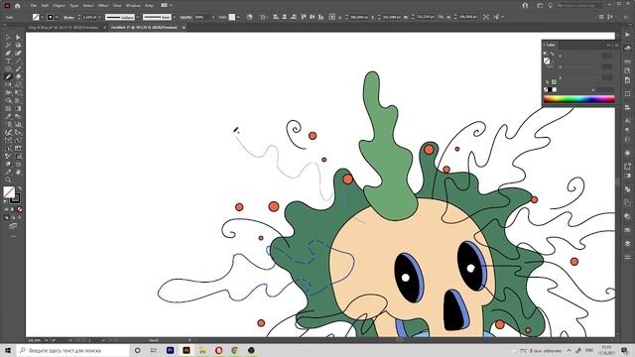Select the Zoom magnifier tool
The image size is (635, 357).
8,180
